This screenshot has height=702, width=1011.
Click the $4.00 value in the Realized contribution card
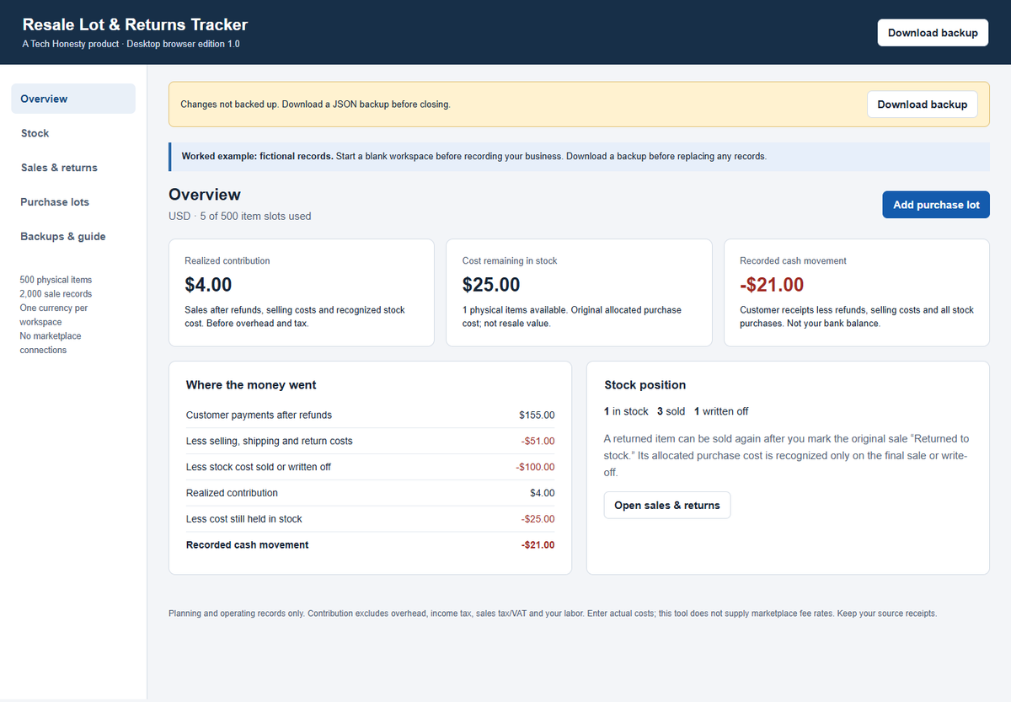208,285
